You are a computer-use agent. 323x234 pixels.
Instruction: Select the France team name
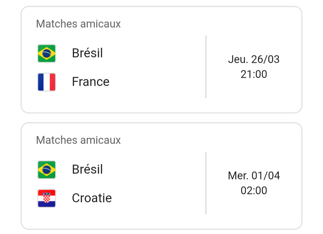(90, 82)
